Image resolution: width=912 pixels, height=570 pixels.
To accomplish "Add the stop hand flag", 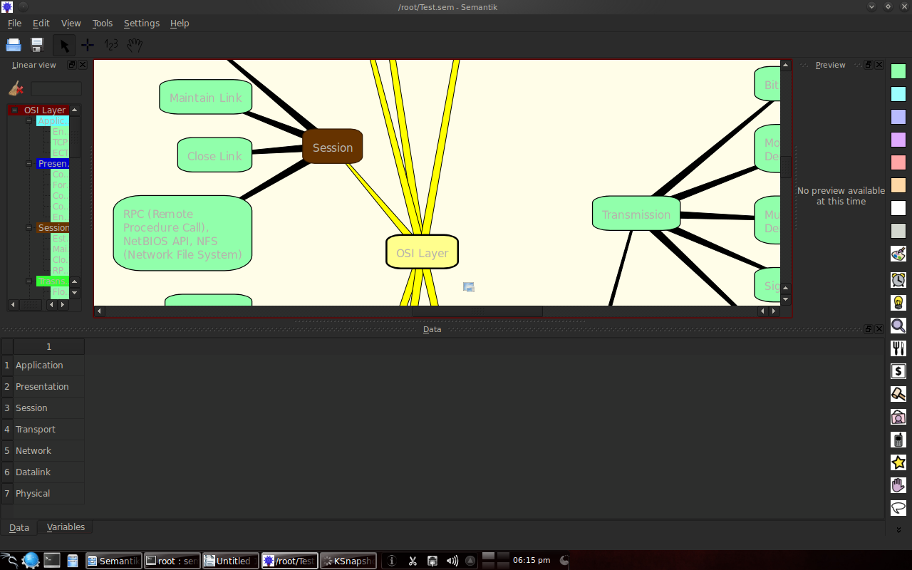I will tap(898, 485).
